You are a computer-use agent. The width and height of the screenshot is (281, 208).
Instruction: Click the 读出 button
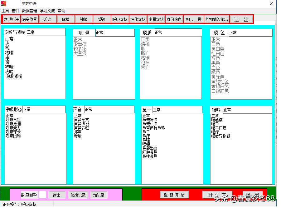[x=57, y=195]
